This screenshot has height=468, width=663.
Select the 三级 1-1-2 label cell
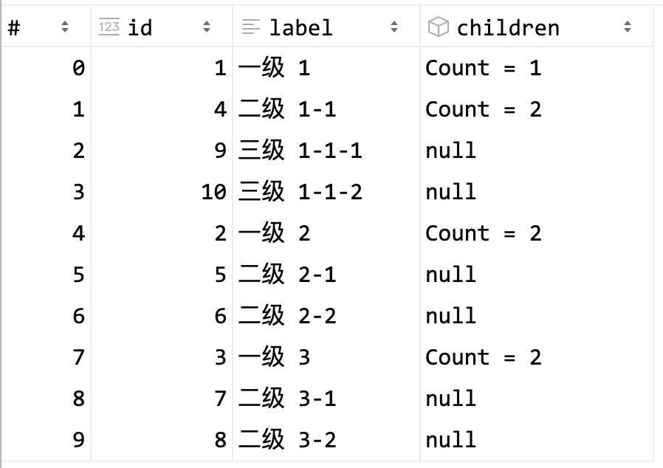tap(326, 192)
